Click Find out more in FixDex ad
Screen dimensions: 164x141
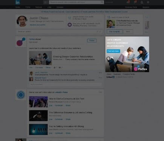[113, 51]
